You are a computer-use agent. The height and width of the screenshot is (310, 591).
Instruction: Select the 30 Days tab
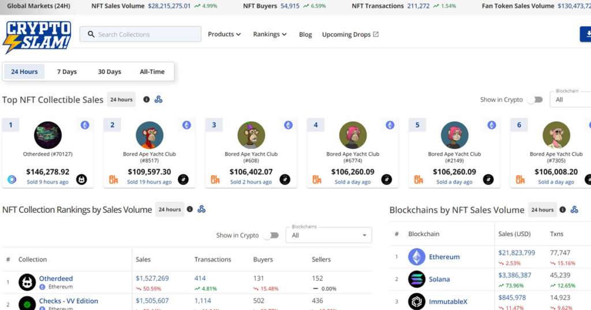pos(109,71)
